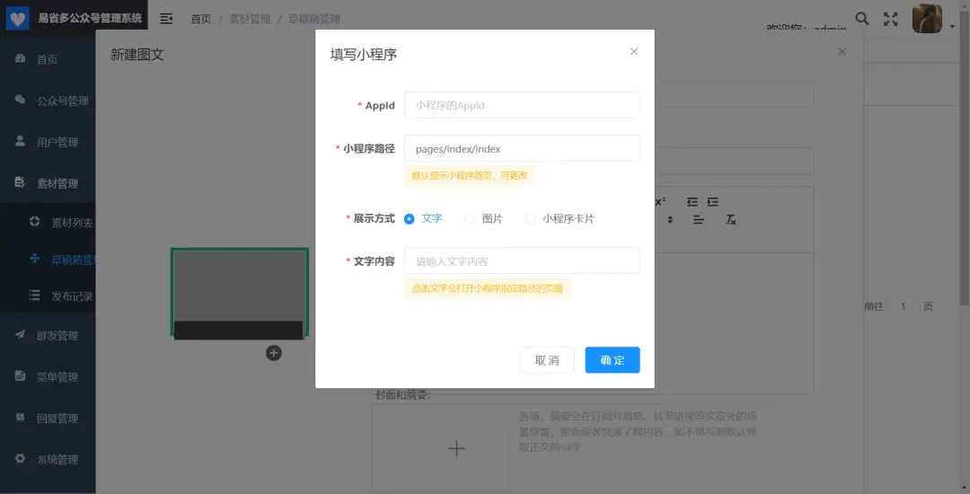The height and width of the screenshot is (494, 970).
Task: Open 草稿箱管理 submenu item
Action: pos(48,260)
